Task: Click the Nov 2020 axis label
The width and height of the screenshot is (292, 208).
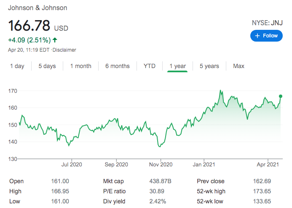Action: (161, 164)
